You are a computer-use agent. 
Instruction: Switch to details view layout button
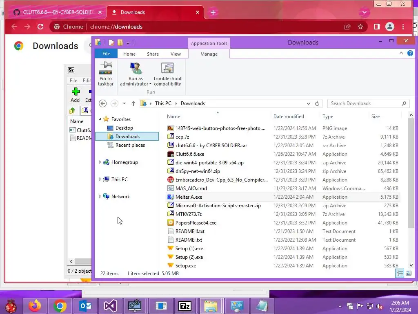(400, 273)
